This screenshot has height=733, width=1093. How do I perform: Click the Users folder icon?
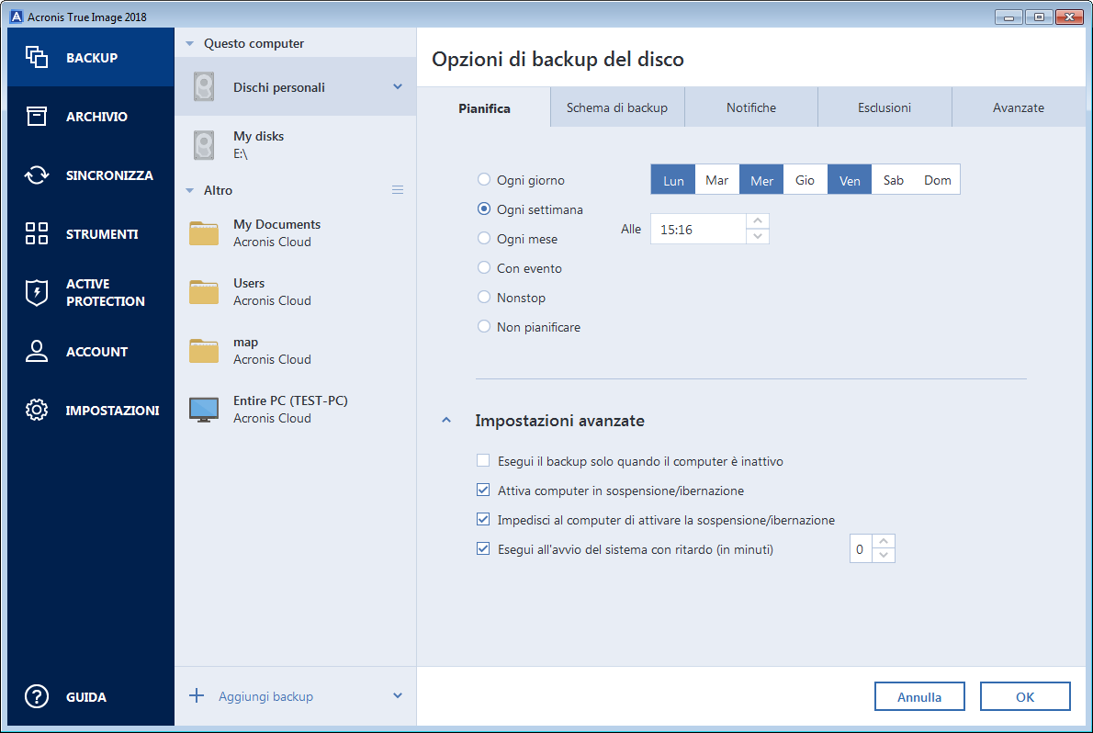pos(204,291)
